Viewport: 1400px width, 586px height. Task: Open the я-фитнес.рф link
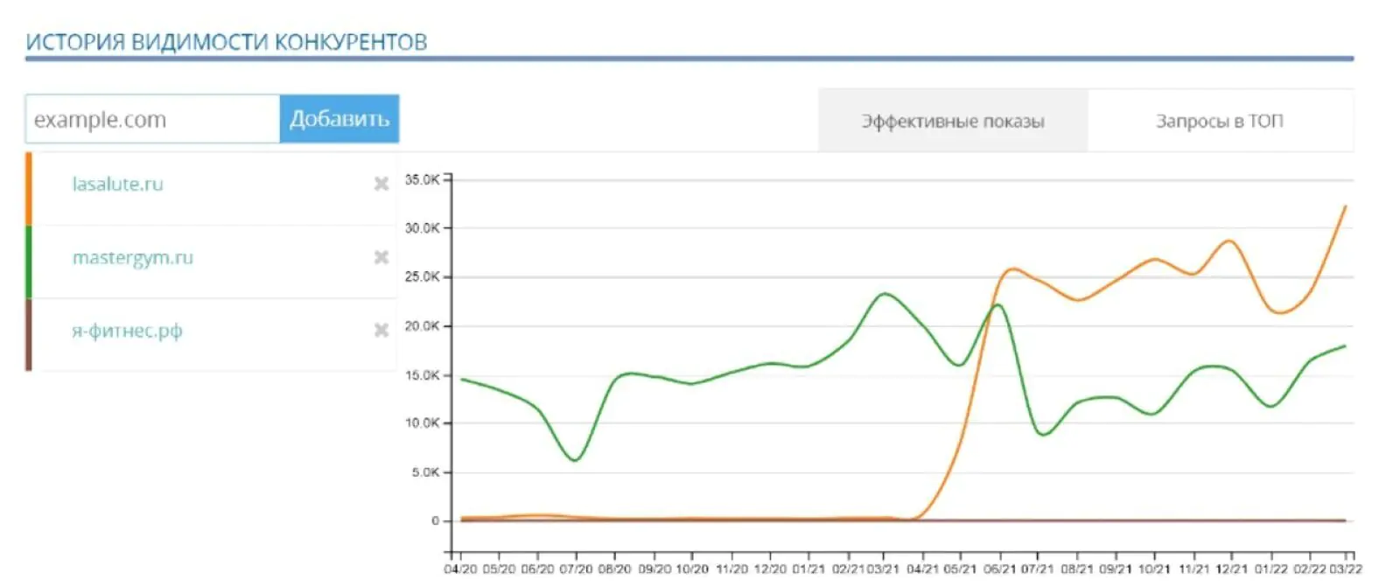coord(127,331)
